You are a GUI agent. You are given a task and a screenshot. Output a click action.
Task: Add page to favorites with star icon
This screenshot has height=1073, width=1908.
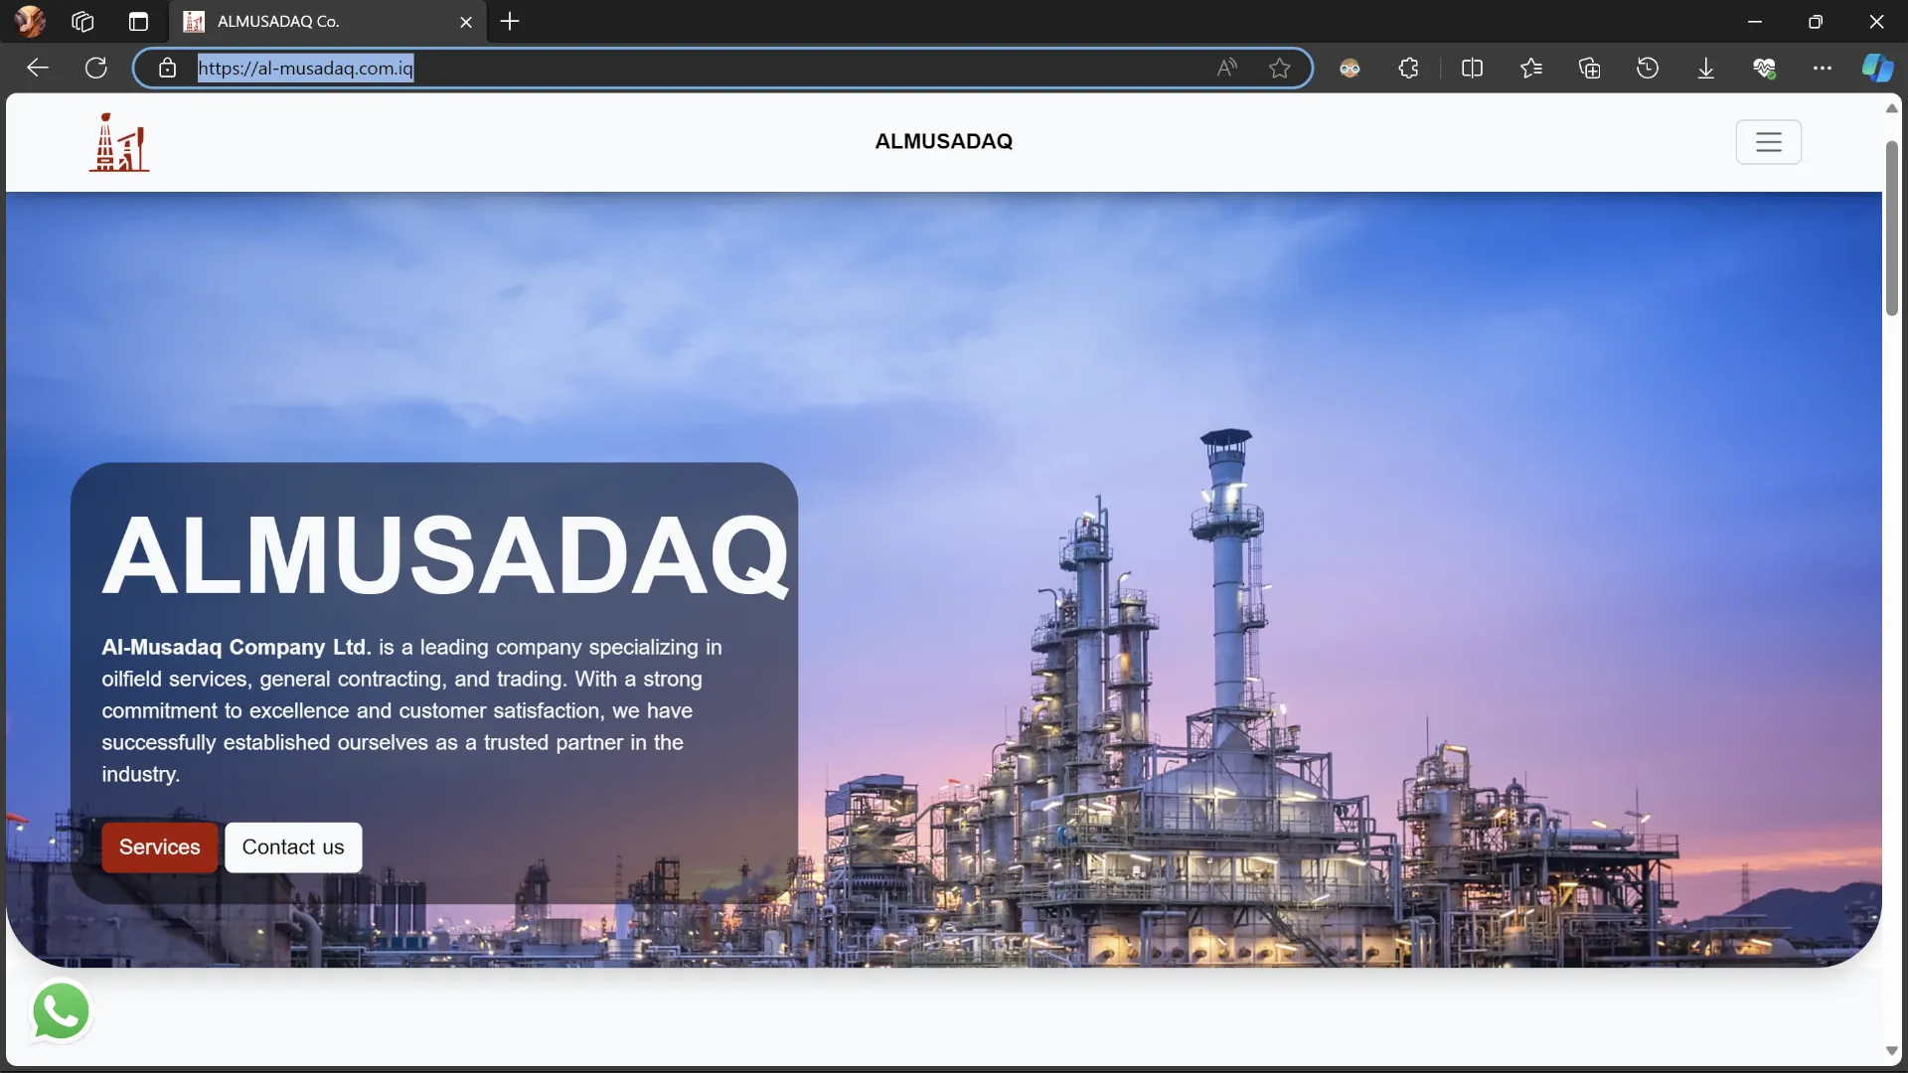1279,69
